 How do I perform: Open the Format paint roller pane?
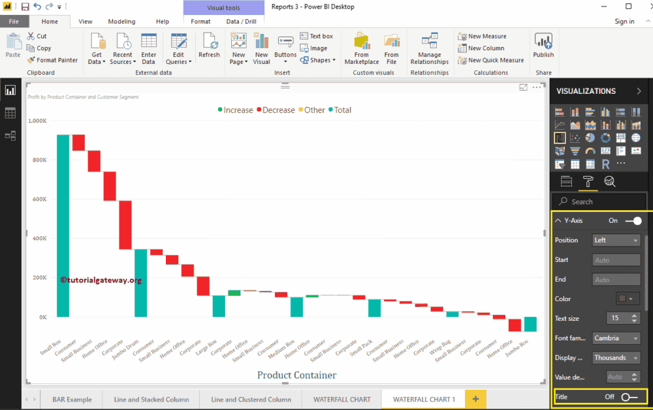(x=588, y=181)
